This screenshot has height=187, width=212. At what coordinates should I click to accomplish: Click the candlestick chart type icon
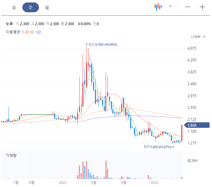coord(158,7)
